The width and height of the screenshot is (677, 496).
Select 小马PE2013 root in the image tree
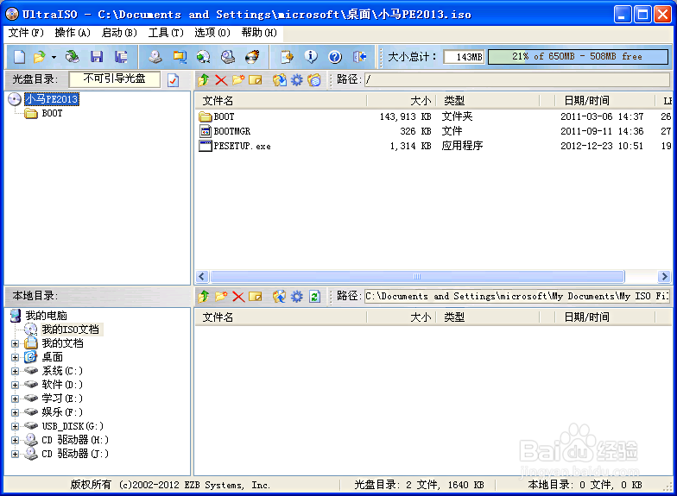click(52, 99)
